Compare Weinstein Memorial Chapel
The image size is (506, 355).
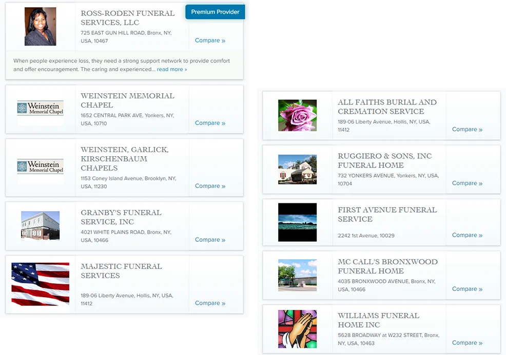click(x=210, y=123)
